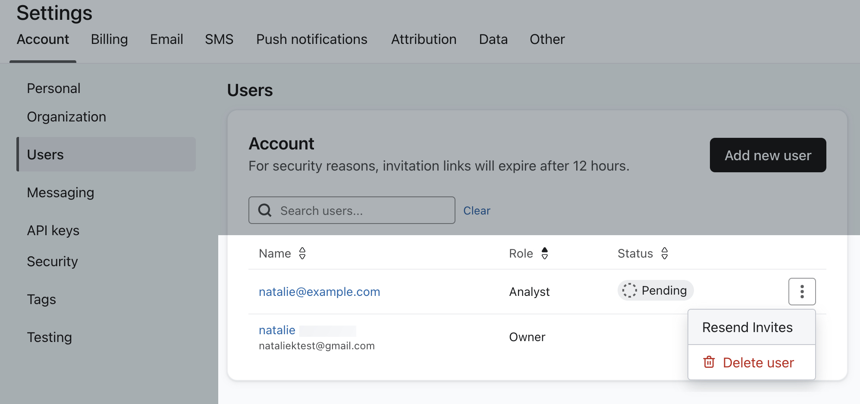860x404 pixels.
Task: Navigate to API keys in the sidebar
Action: (53, 230)
